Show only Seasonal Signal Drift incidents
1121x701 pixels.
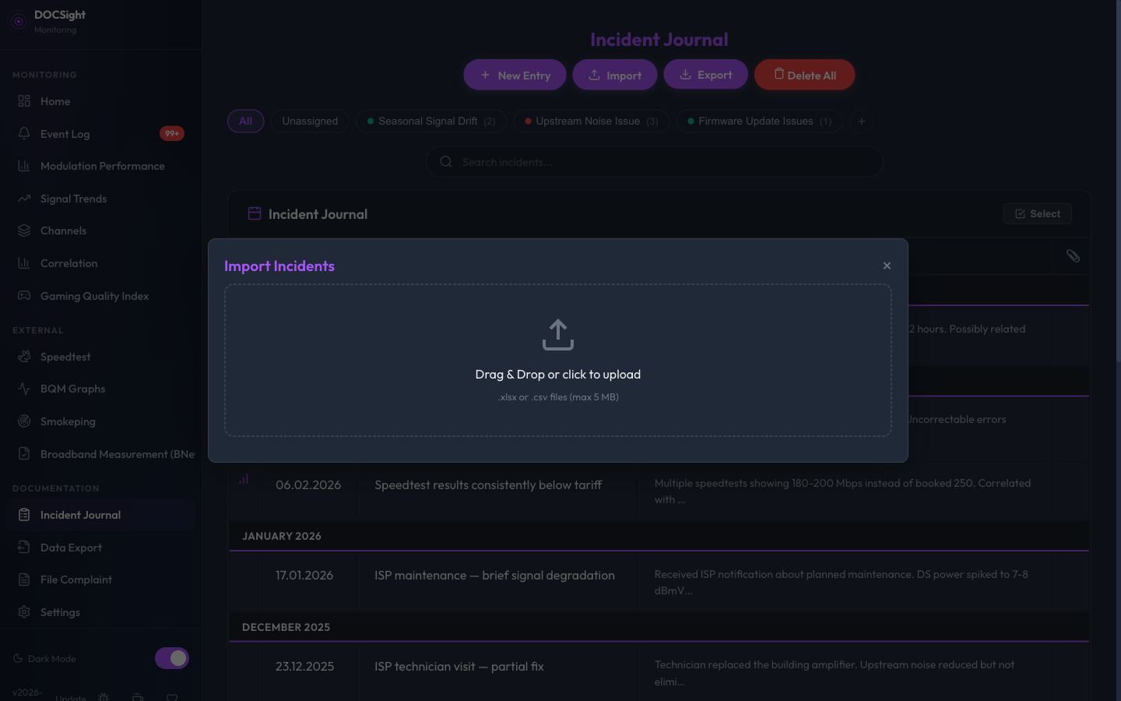coord(430,121)
